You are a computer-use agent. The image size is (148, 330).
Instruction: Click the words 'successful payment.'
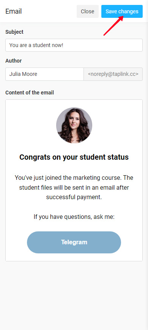click(74, 197)
